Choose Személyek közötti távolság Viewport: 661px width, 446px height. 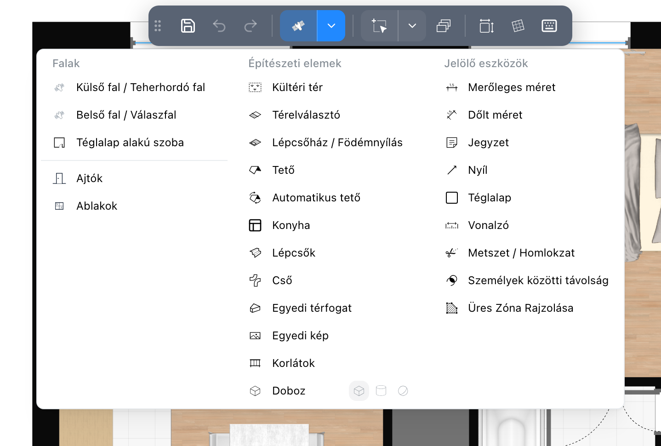point(526,280)
